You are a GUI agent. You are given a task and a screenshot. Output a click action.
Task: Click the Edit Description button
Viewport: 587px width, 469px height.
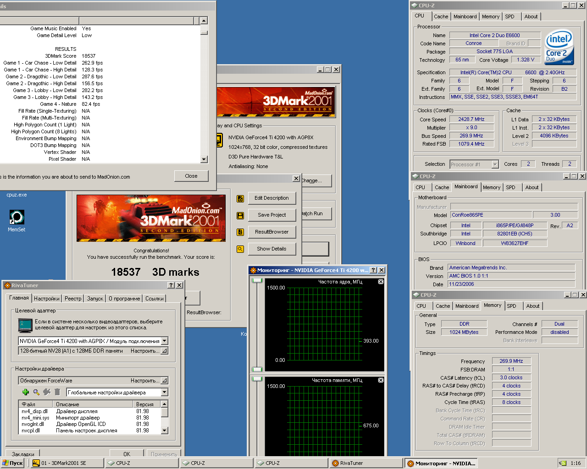pyautogui.click(x=271, y=198)
